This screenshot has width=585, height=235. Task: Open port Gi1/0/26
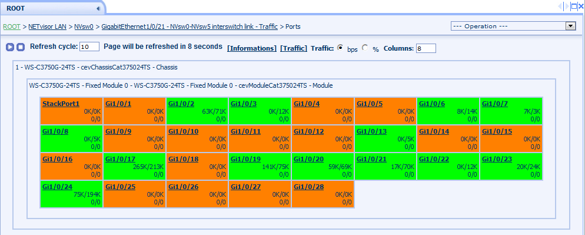[x=183, y=187]
